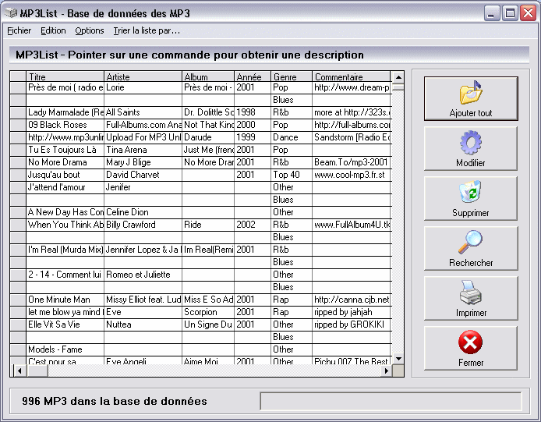Image resolution: width=541 pixels, height=422 pixels.
Task: Open the Edition menu
Action: point(53,30)
